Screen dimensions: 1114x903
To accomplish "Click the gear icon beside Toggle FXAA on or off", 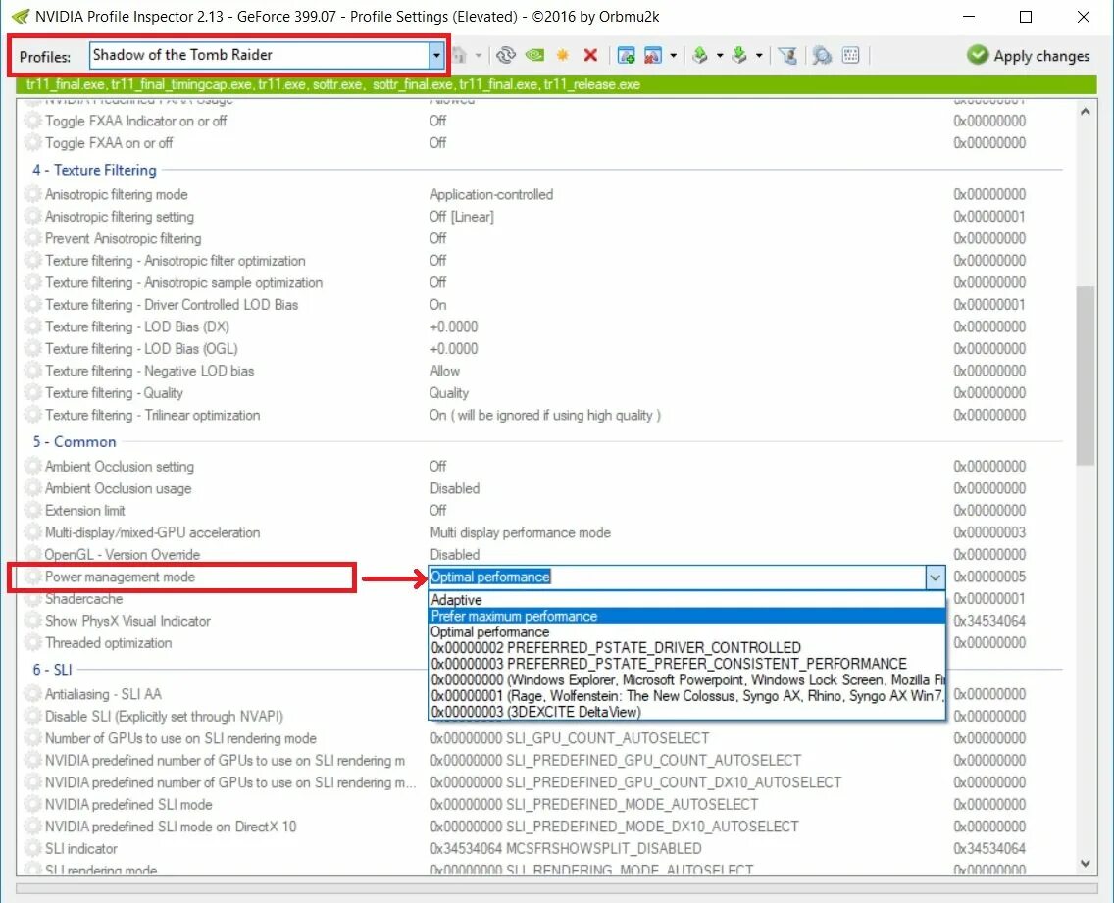I will coord(32,143).
